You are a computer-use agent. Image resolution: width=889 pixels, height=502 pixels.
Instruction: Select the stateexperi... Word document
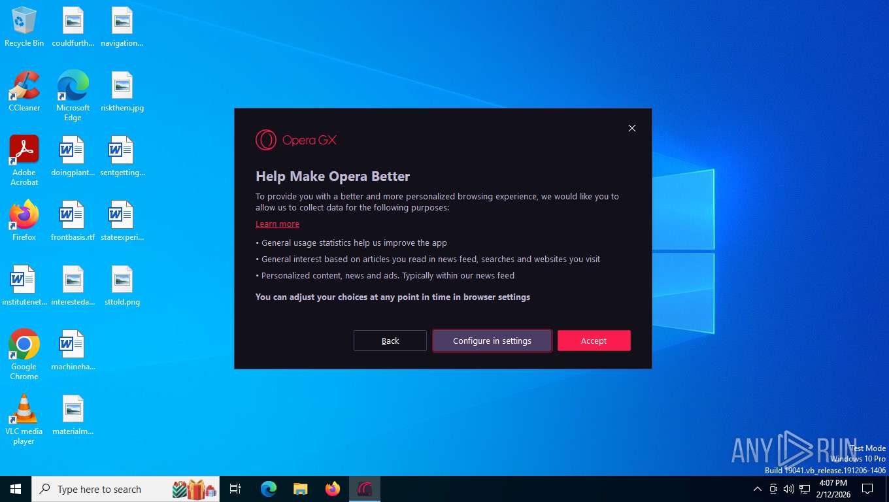pyautogui.click(x=122, y=221)
